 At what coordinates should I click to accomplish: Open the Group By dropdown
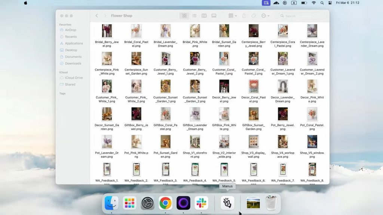pyautogui.click(x=232, y=16)
